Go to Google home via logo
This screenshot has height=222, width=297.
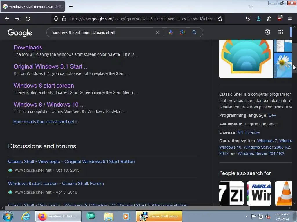click(20, 33)
